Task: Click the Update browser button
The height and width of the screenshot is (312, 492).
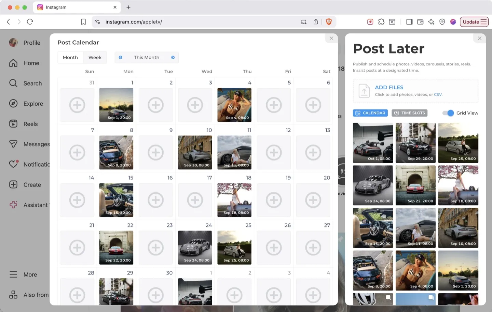Action: 474,21
